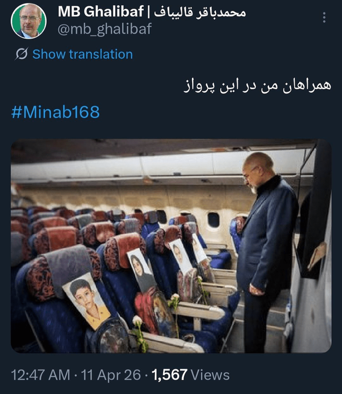
Task: Open the 1,567 Views count
Action: pos(191,375)
